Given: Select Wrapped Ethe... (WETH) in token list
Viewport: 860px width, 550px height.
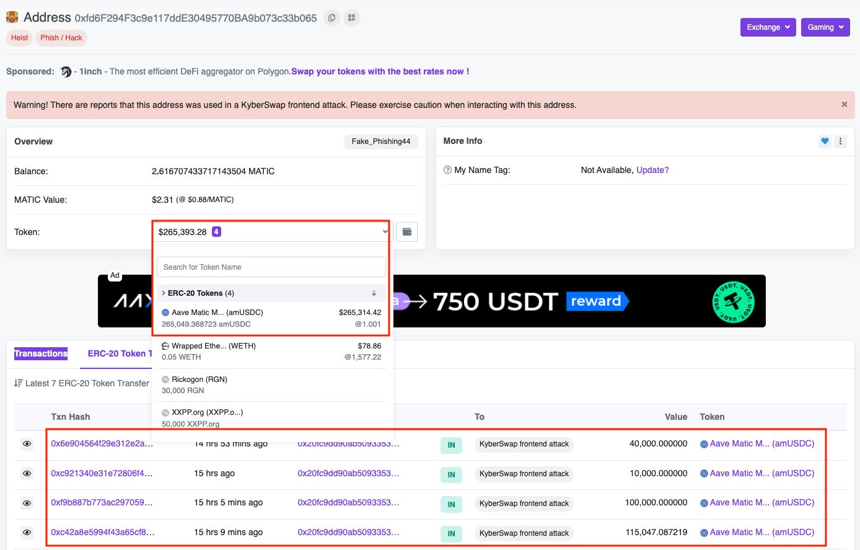Looking at the screenshot, I should point(271,352).
